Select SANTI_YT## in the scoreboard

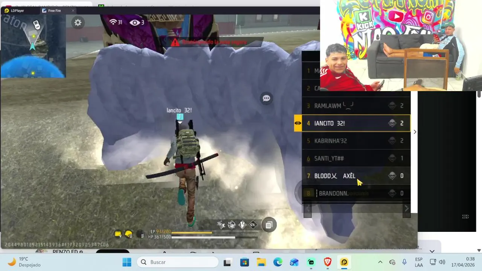pos(356,158)
